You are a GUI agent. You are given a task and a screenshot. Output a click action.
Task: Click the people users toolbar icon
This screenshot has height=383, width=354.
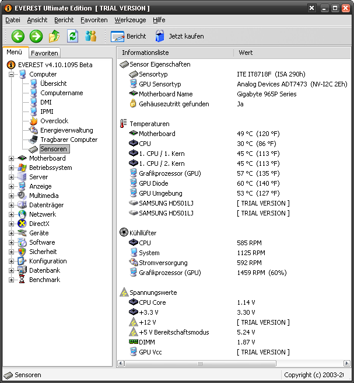[91, 36]
